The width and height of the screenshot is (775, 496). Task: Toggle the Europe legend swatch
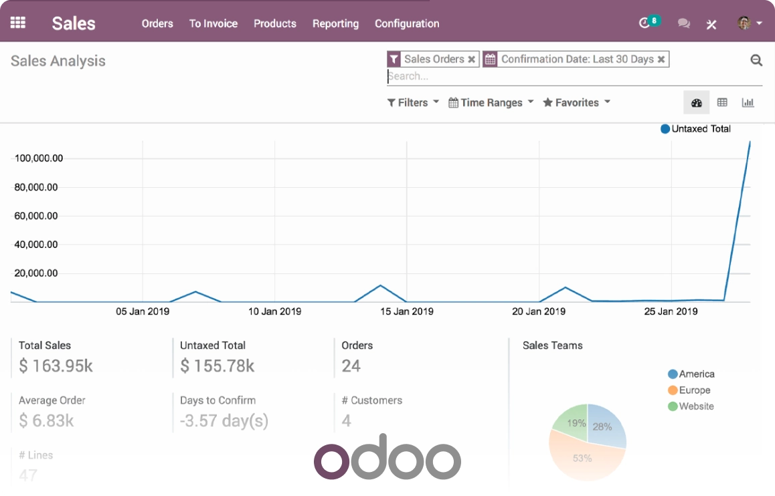(x=673, y=390)
